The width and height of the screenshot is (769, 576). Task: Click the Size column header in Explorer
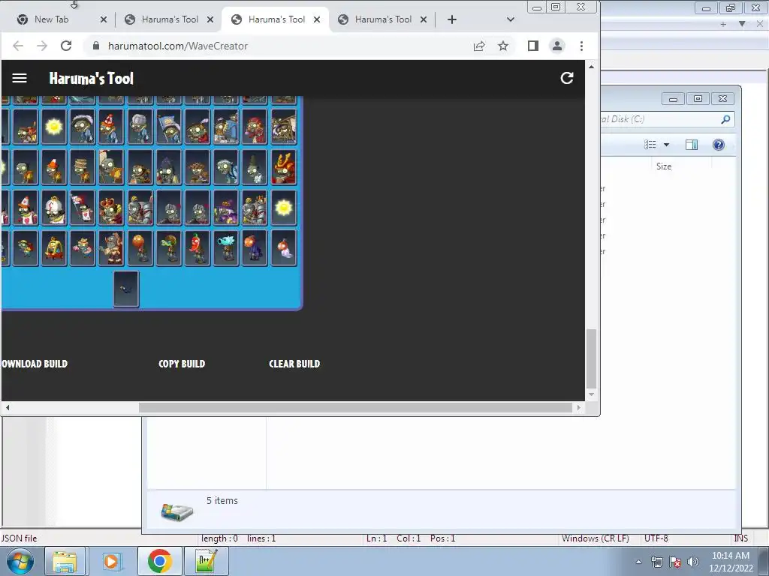[x=664, y=166]
